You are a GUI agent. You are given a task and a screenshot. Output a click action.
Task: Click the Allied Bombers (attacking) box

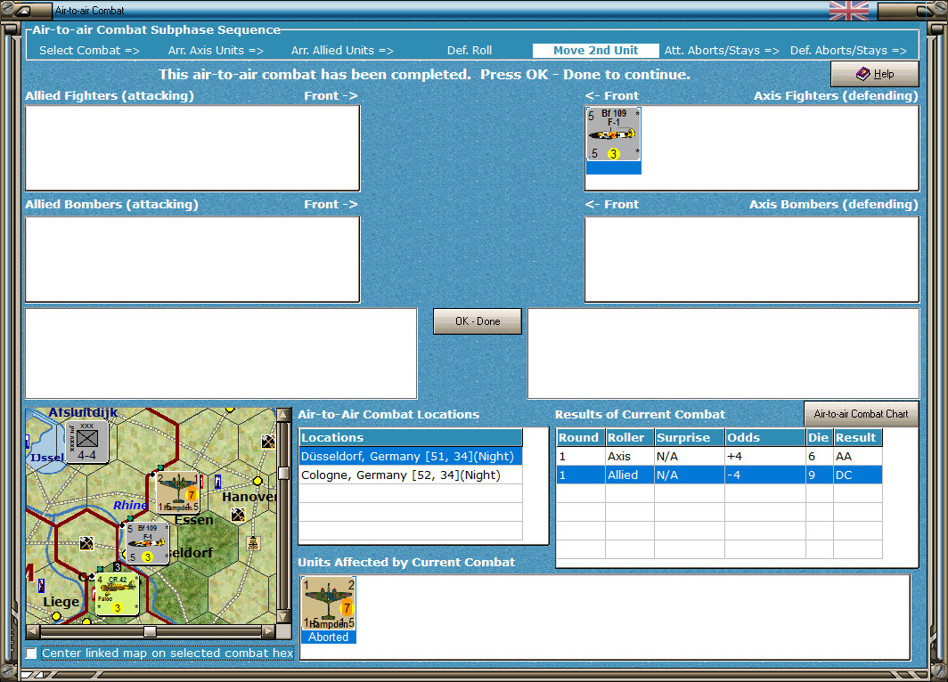pos(192,259)
